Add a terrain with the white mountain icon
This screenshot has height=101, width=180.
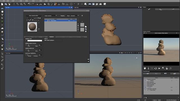tap(2, 28)
